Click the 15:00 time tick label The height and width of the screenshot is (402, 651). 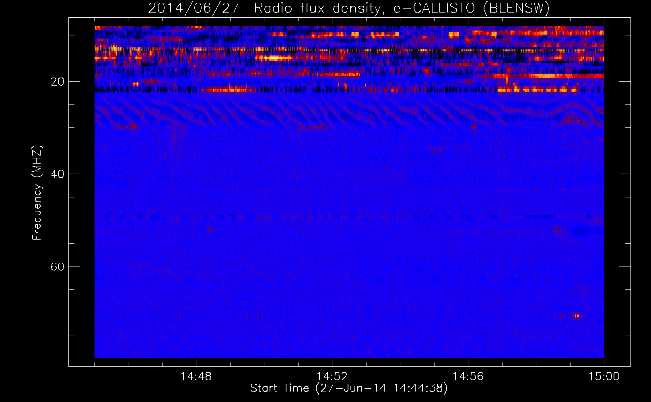click(604, 377)
